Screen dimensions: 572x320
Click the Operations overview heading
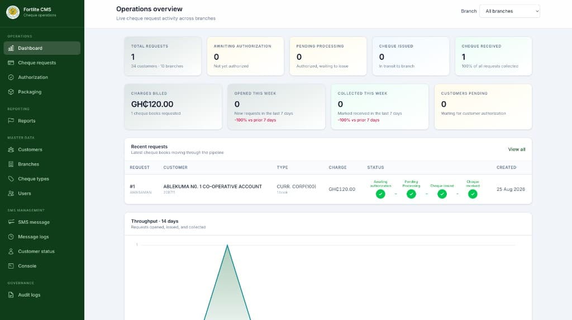pos(149,9)
